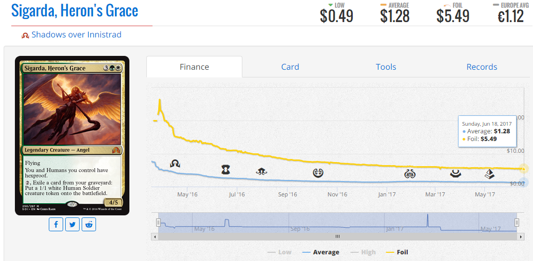
Task: Click the hourglass set icon near Jul '16
Action: click(x=226, y=170)
